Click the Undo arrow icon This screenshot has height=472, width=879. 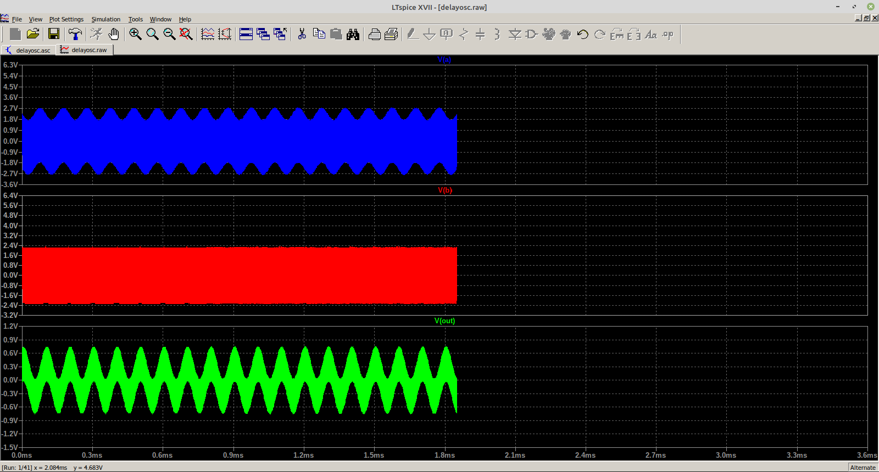point(583,34)
